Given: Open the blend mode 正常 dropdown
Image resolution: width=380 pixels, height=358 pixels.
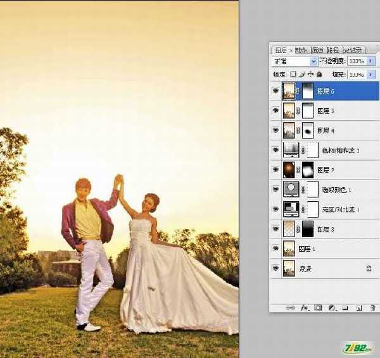Looking at the screenshot, I should point(294,61).
